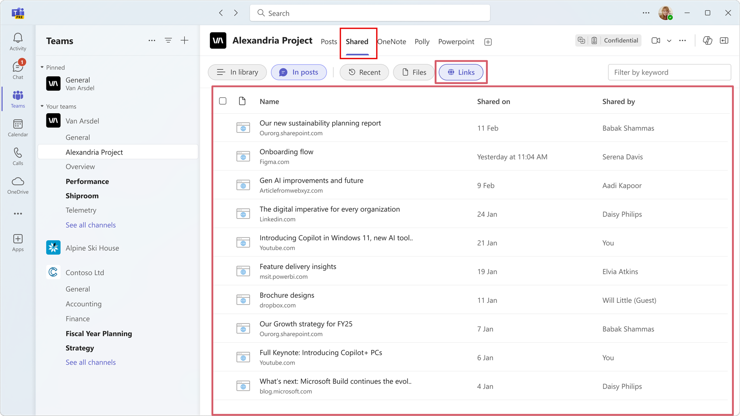This screenshot has height=416, width=740.
Task: Click link icon for Onboarding flow
Action: click(x=243, y=157)
